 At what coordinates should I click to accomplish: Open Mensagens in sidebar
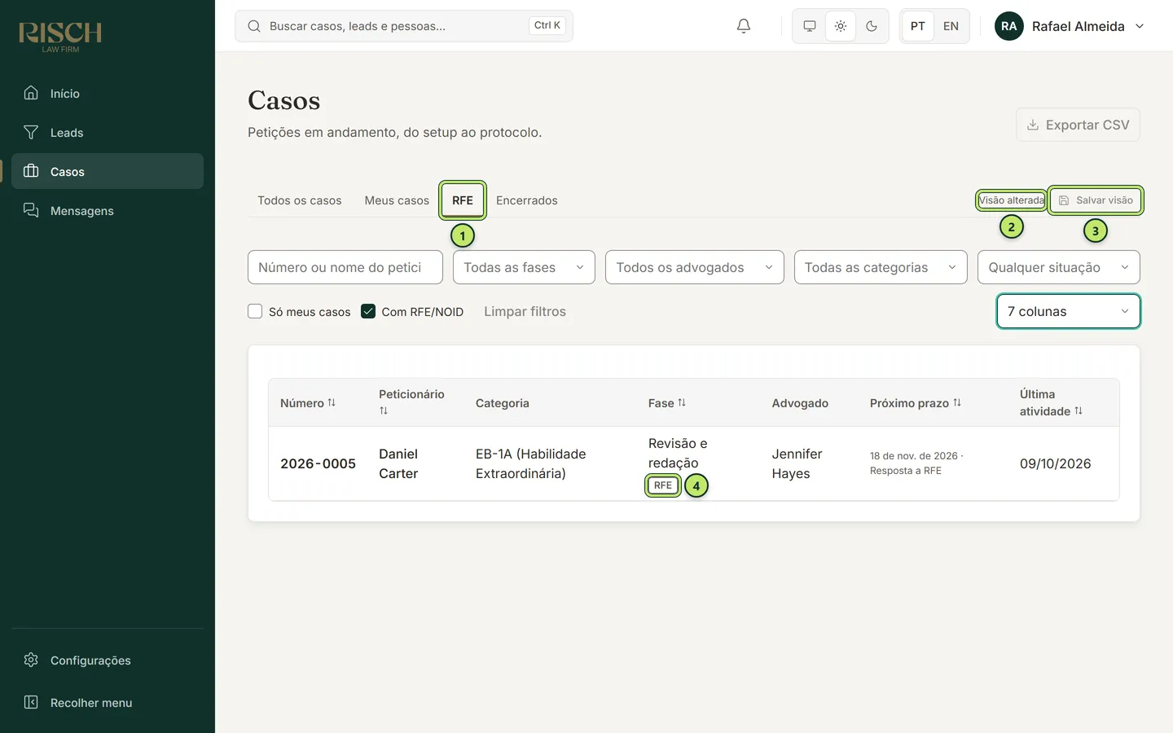pyautogui.click(x=108, y=210)
